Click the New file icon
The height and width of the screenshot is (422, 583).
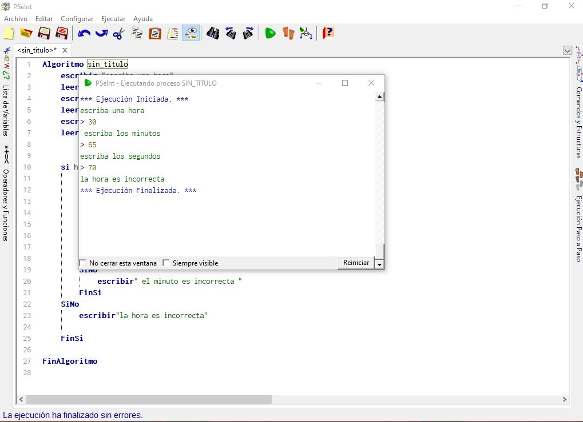click(x=9, y=33)
